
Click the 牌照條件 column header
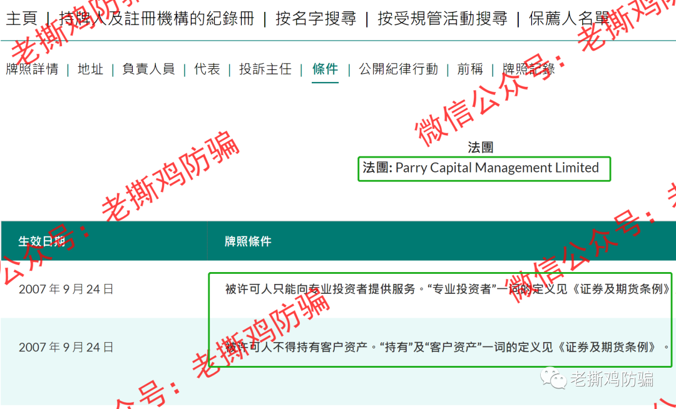(x=248, y=241)
